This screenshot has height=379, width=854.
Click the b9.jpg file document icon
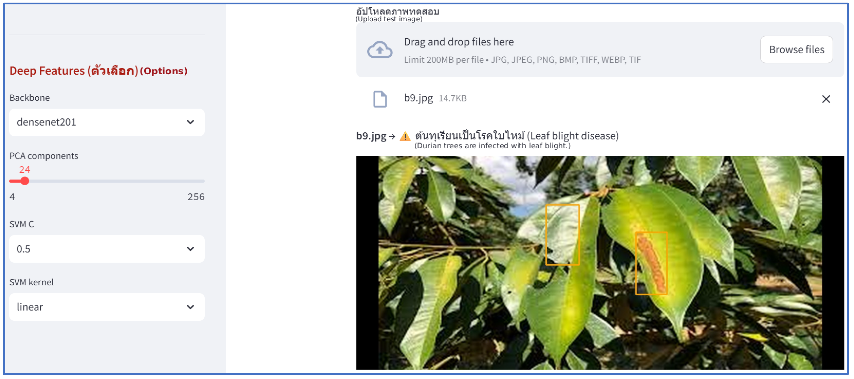point(380,99)
